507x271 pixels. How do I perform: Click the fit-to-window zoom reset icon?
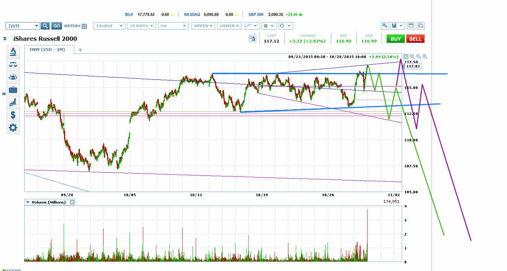pos(406,57)
